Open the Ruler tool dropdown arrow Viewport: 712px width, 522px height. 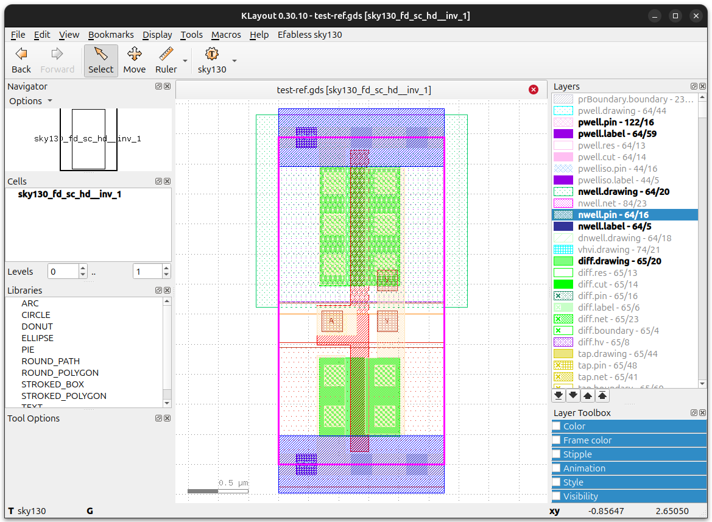pos(185,60)
